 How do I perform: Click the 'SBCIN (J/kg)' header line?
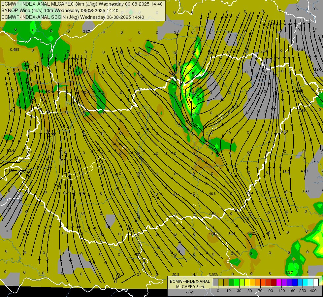[x=73, y=17]
